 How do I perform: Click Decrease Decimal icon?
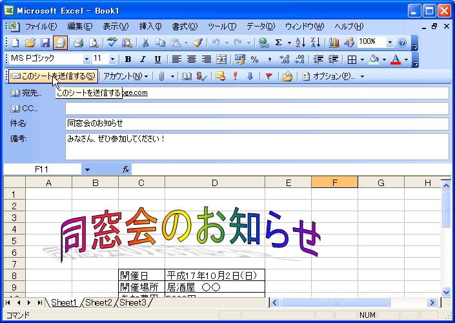(x=299, y=59)
